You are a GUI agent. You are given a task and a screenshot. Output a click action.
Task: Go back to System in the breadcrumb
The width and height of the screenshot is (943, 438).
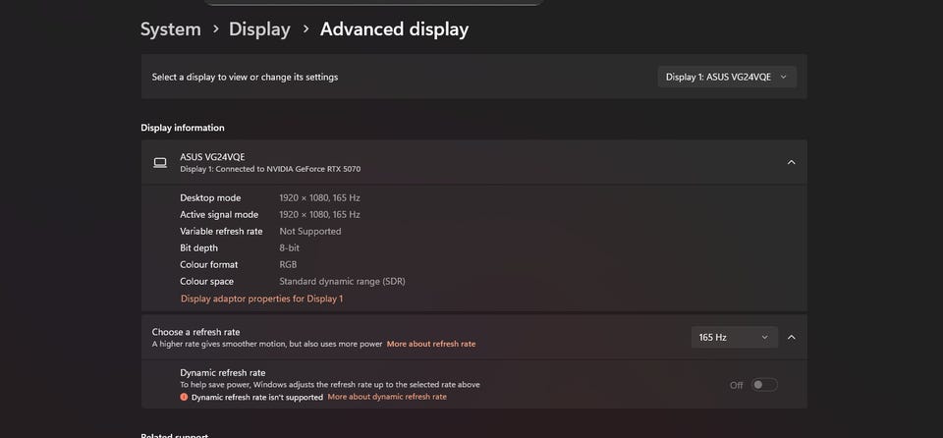171,29
